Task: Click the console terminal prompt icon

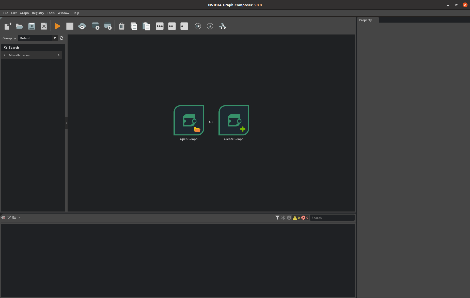Action: coord(20,218)
